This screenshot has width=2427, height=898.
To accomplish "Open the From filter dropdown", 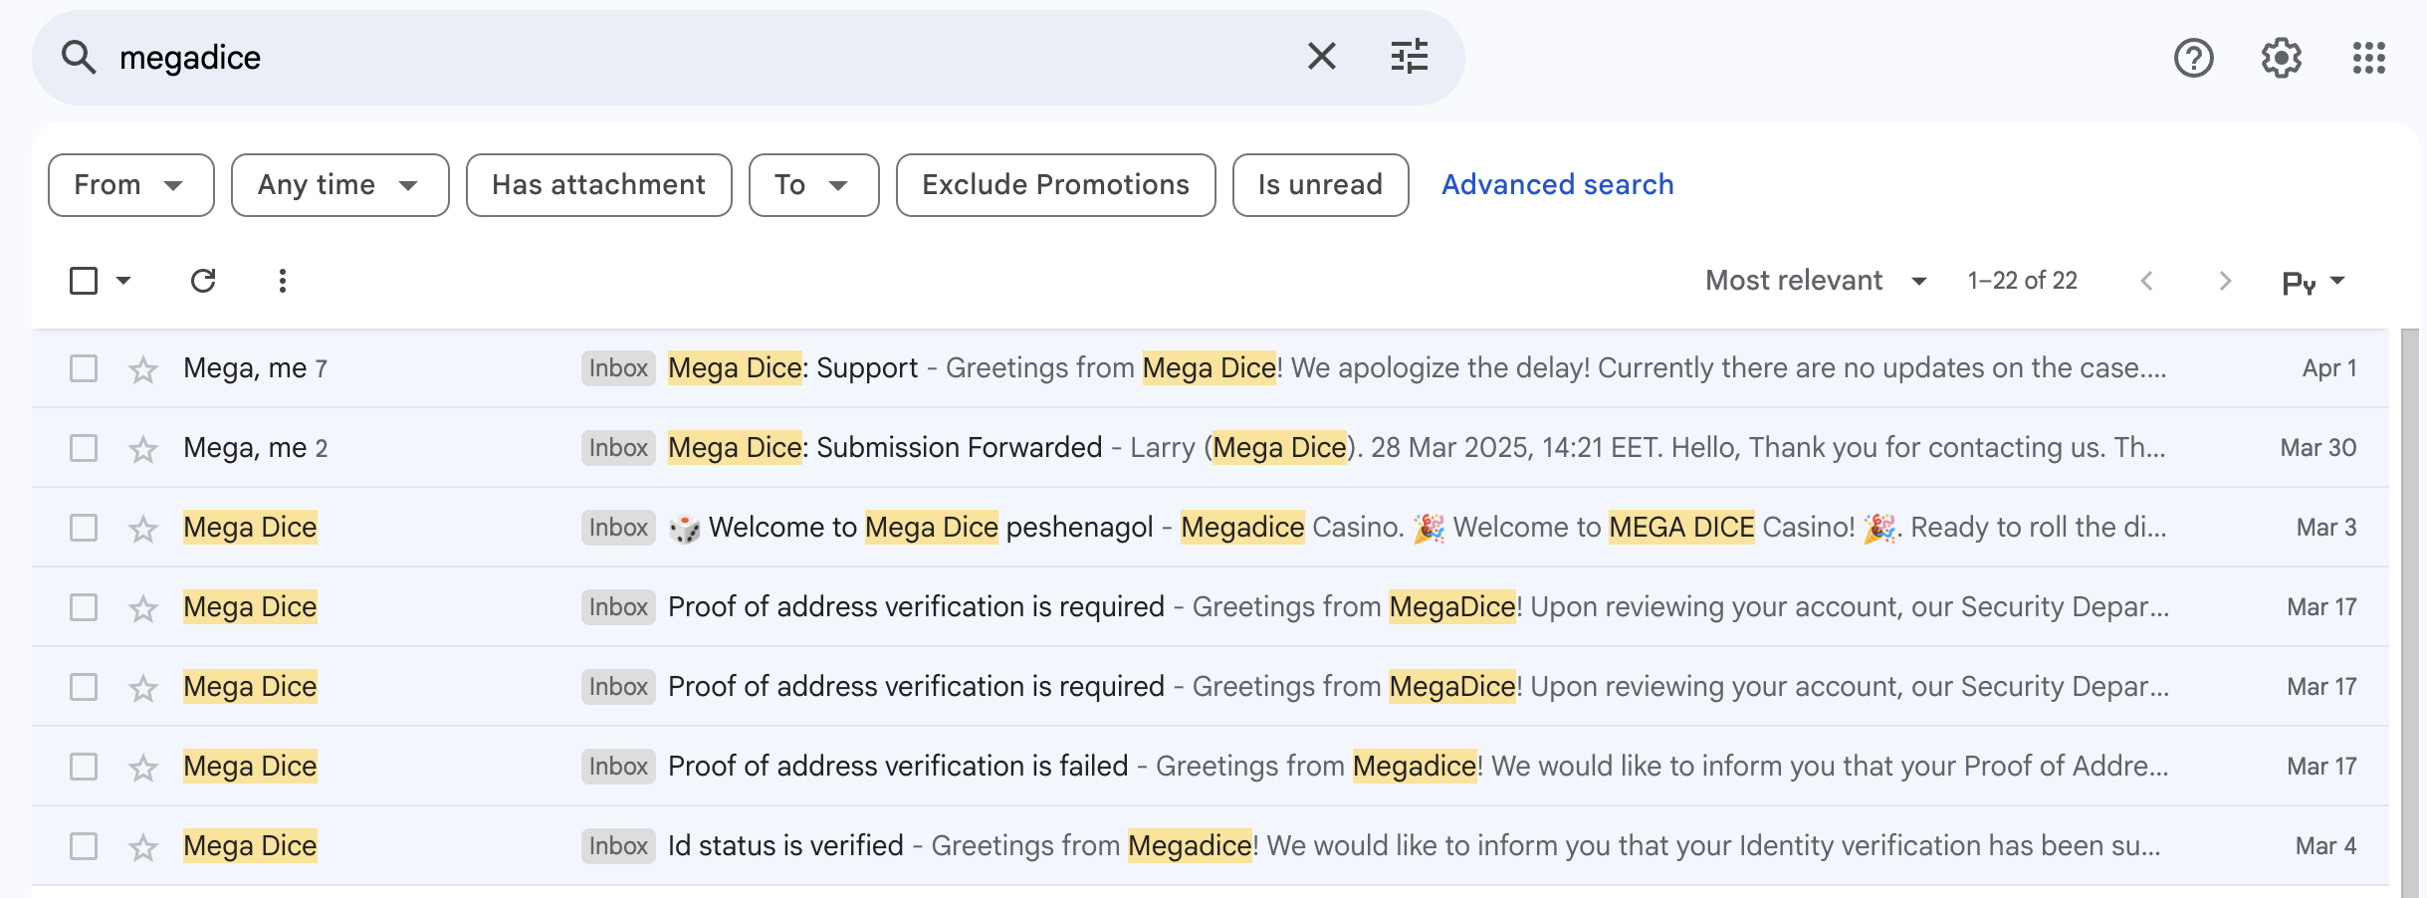I will point(131,185).
